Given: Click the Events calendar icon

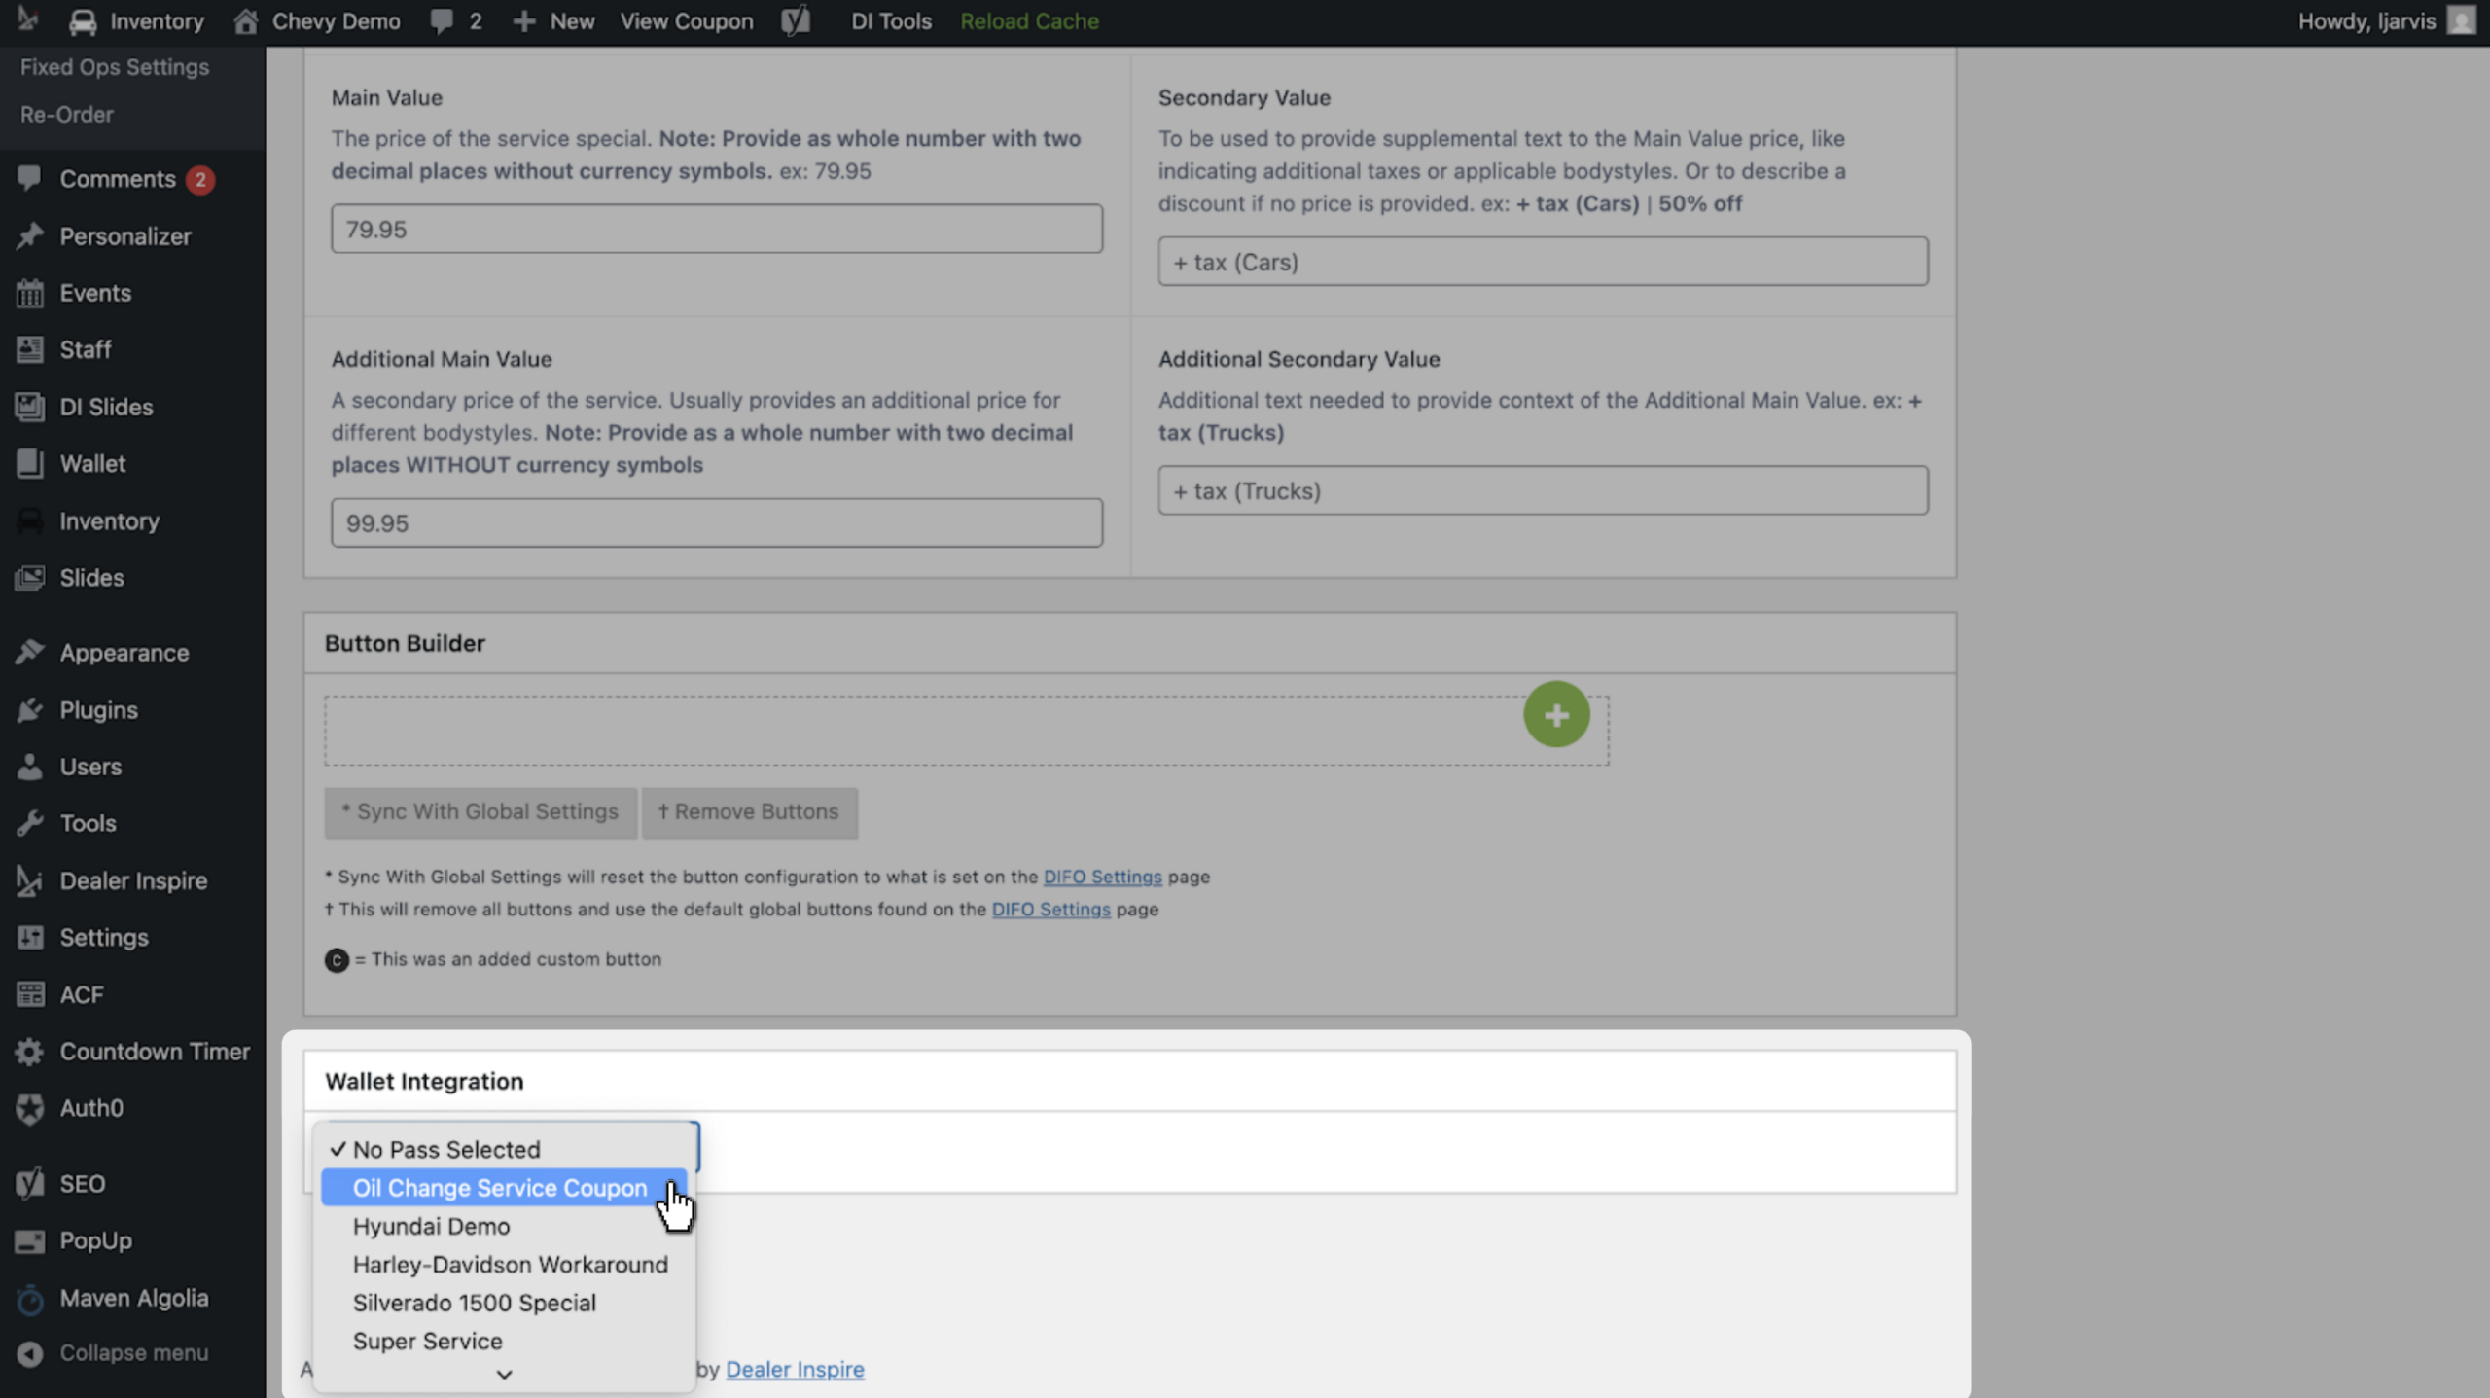Looking at the screenshot, I should tap(29, 293).
